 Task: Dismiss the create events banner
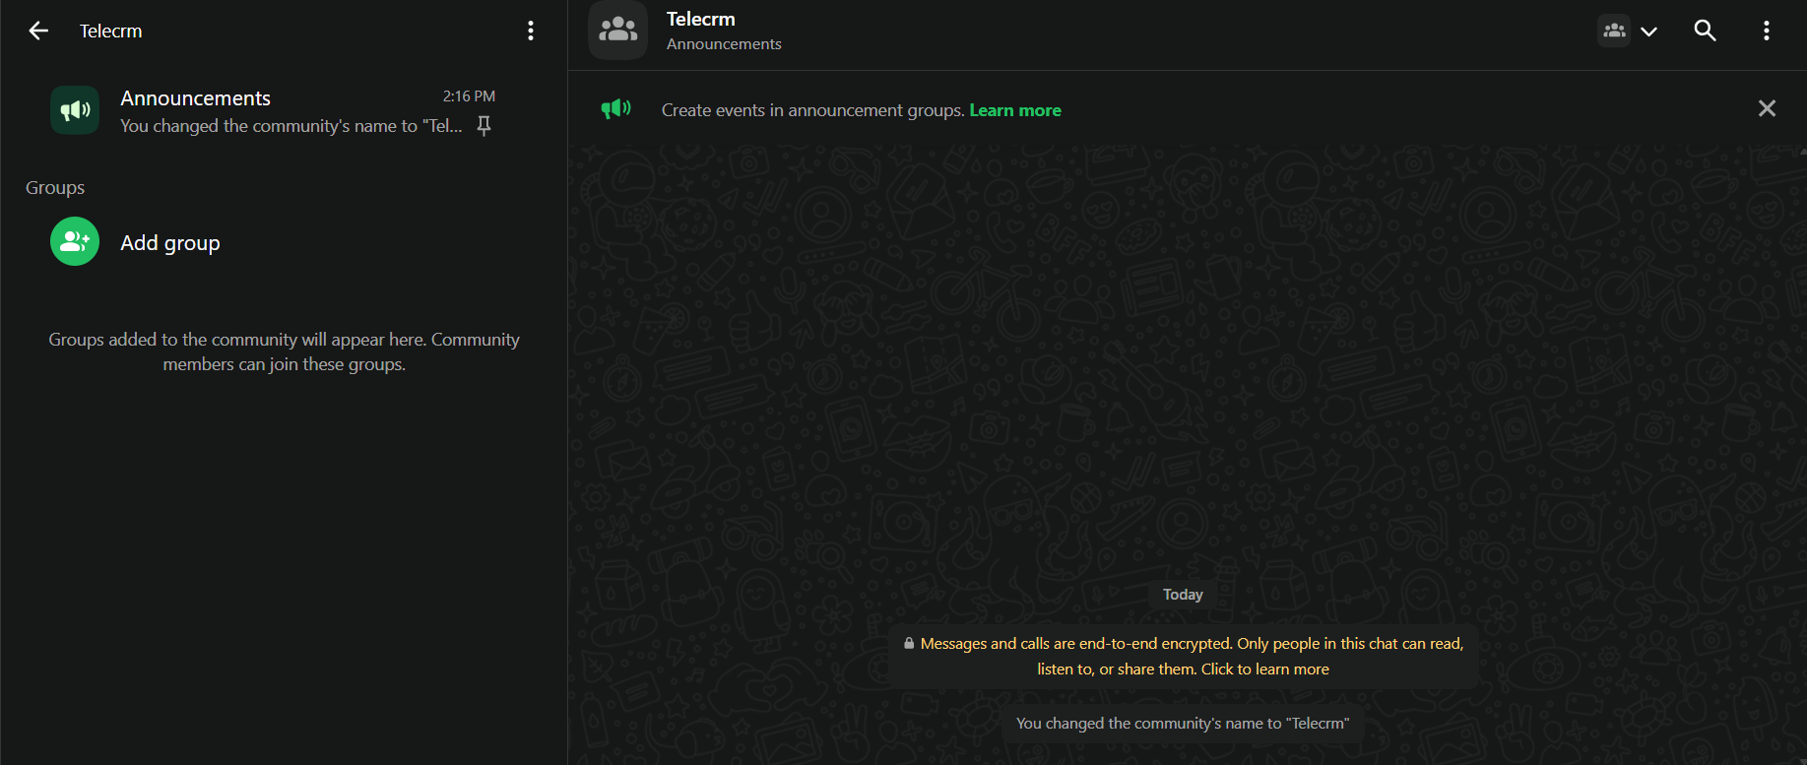click(x=1767, y=108)
